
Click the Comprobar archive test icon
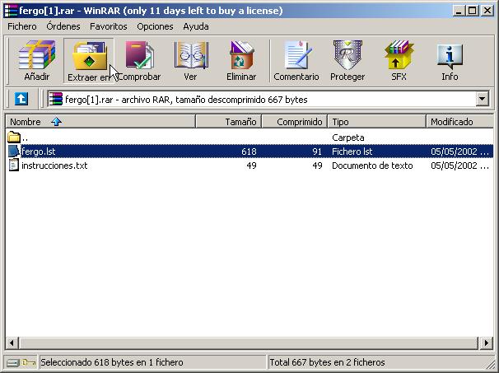(x=138, y=61)
